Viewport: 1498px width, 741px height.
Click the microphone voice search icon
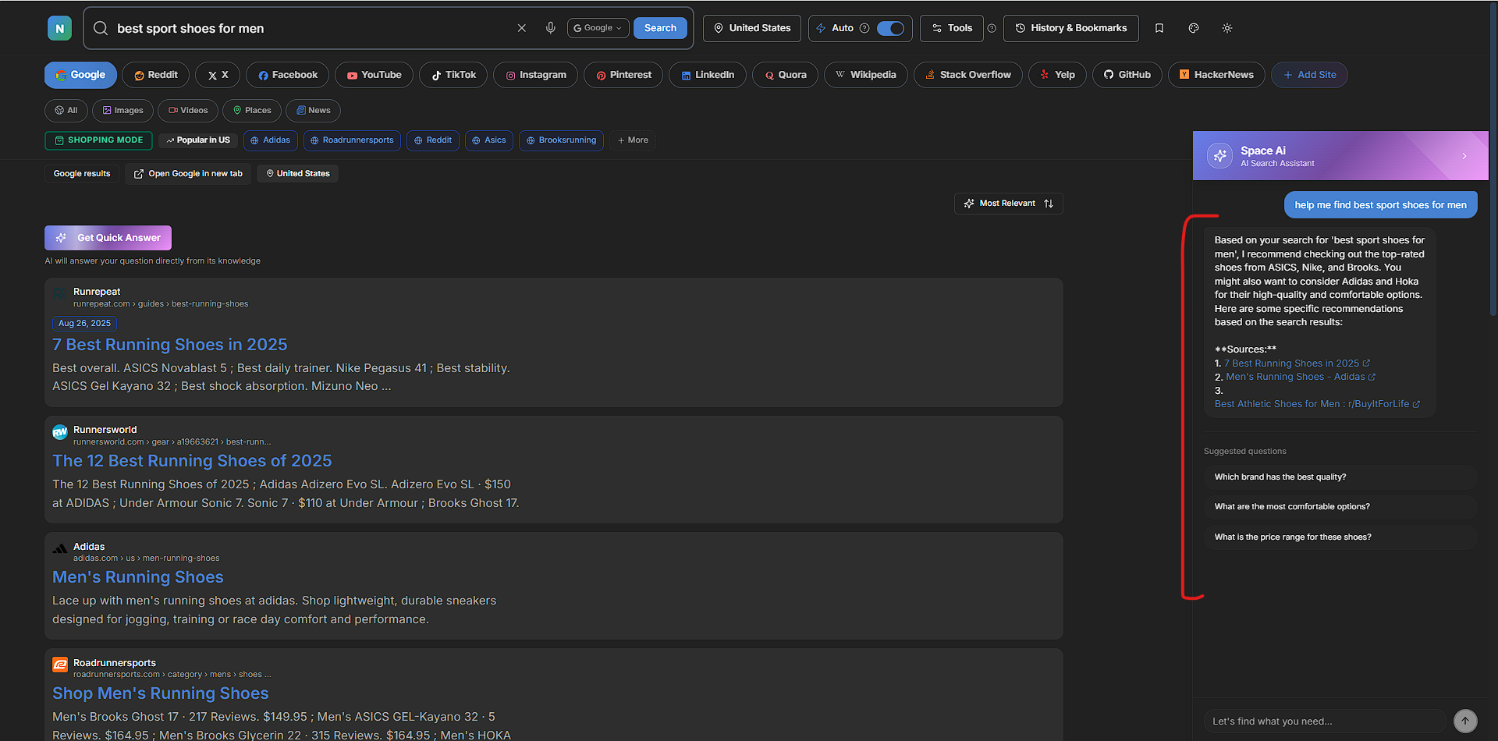[550, 28]
